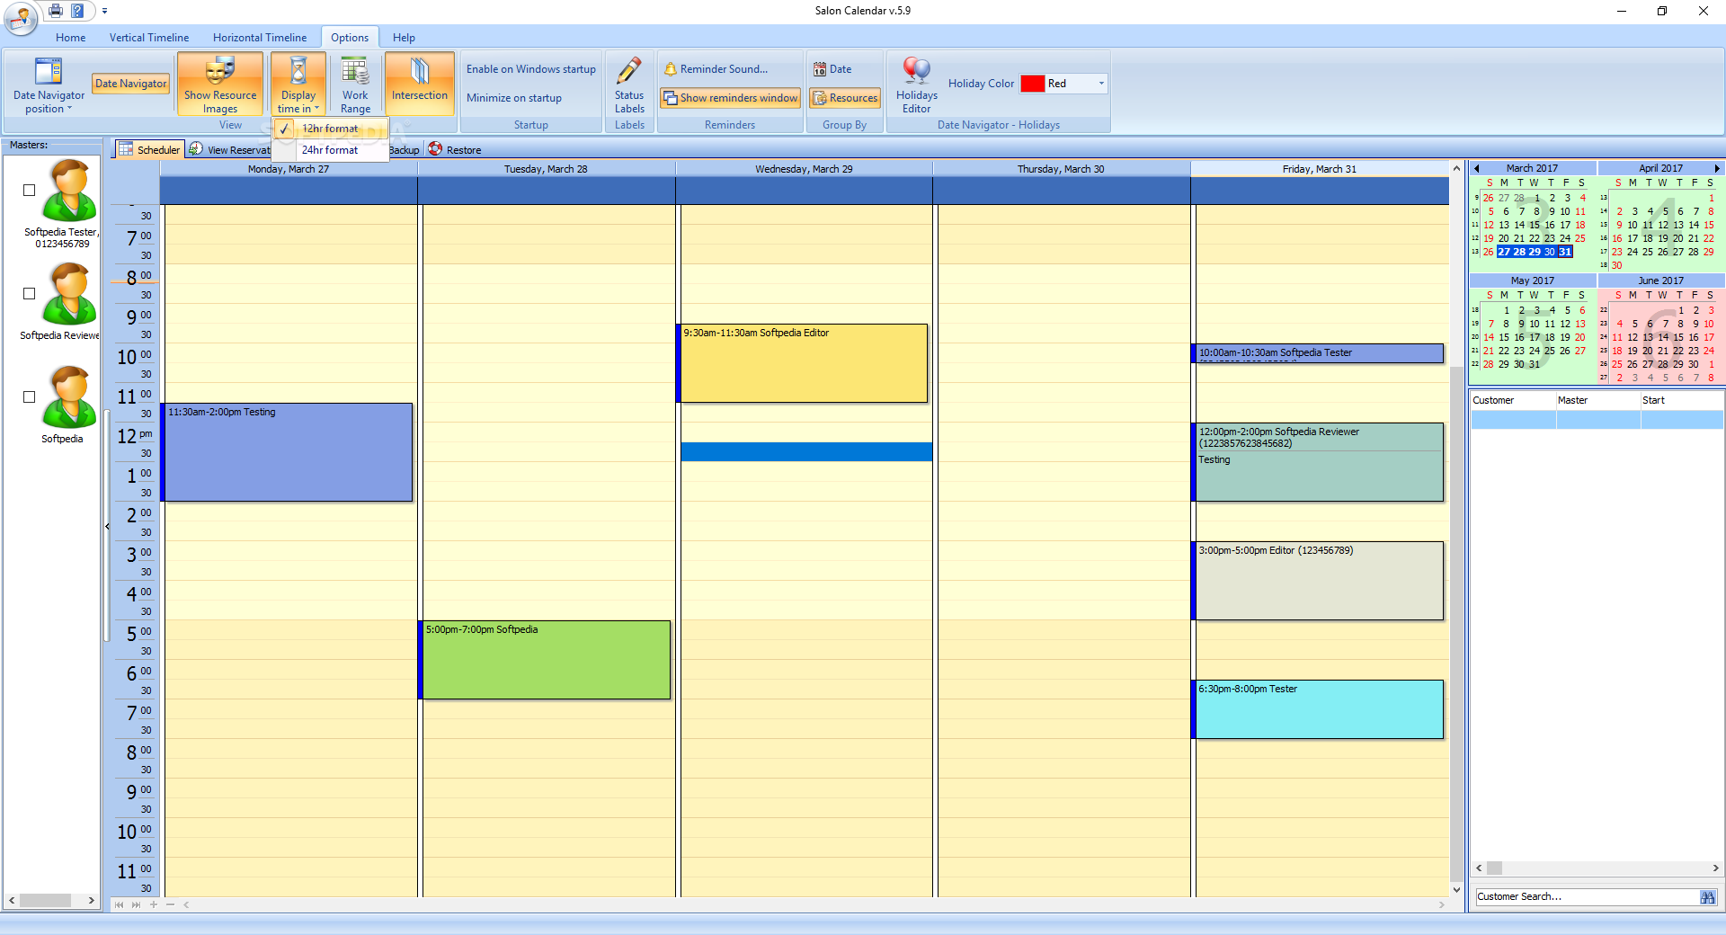Group by Resources

(845, 98)
